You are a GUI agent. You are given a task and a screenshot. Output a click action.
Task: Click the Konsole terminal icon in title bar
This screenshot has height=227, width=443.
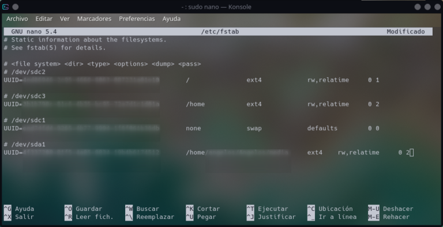(5, 7)
